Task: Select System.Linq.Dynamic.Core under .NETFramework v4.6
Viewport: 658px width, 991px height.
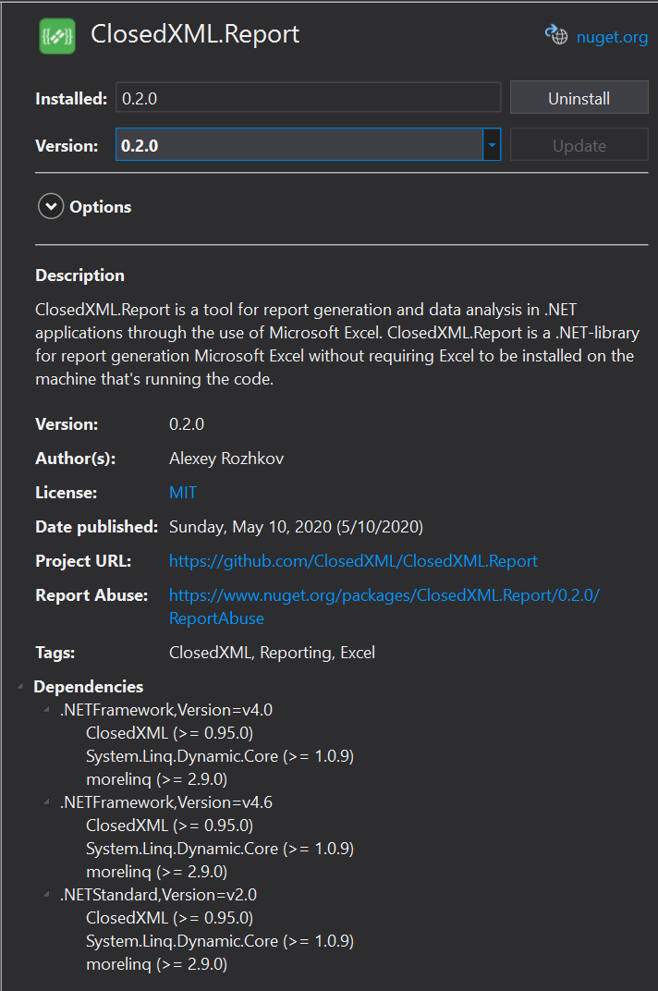Action: (x=220, y=848)
